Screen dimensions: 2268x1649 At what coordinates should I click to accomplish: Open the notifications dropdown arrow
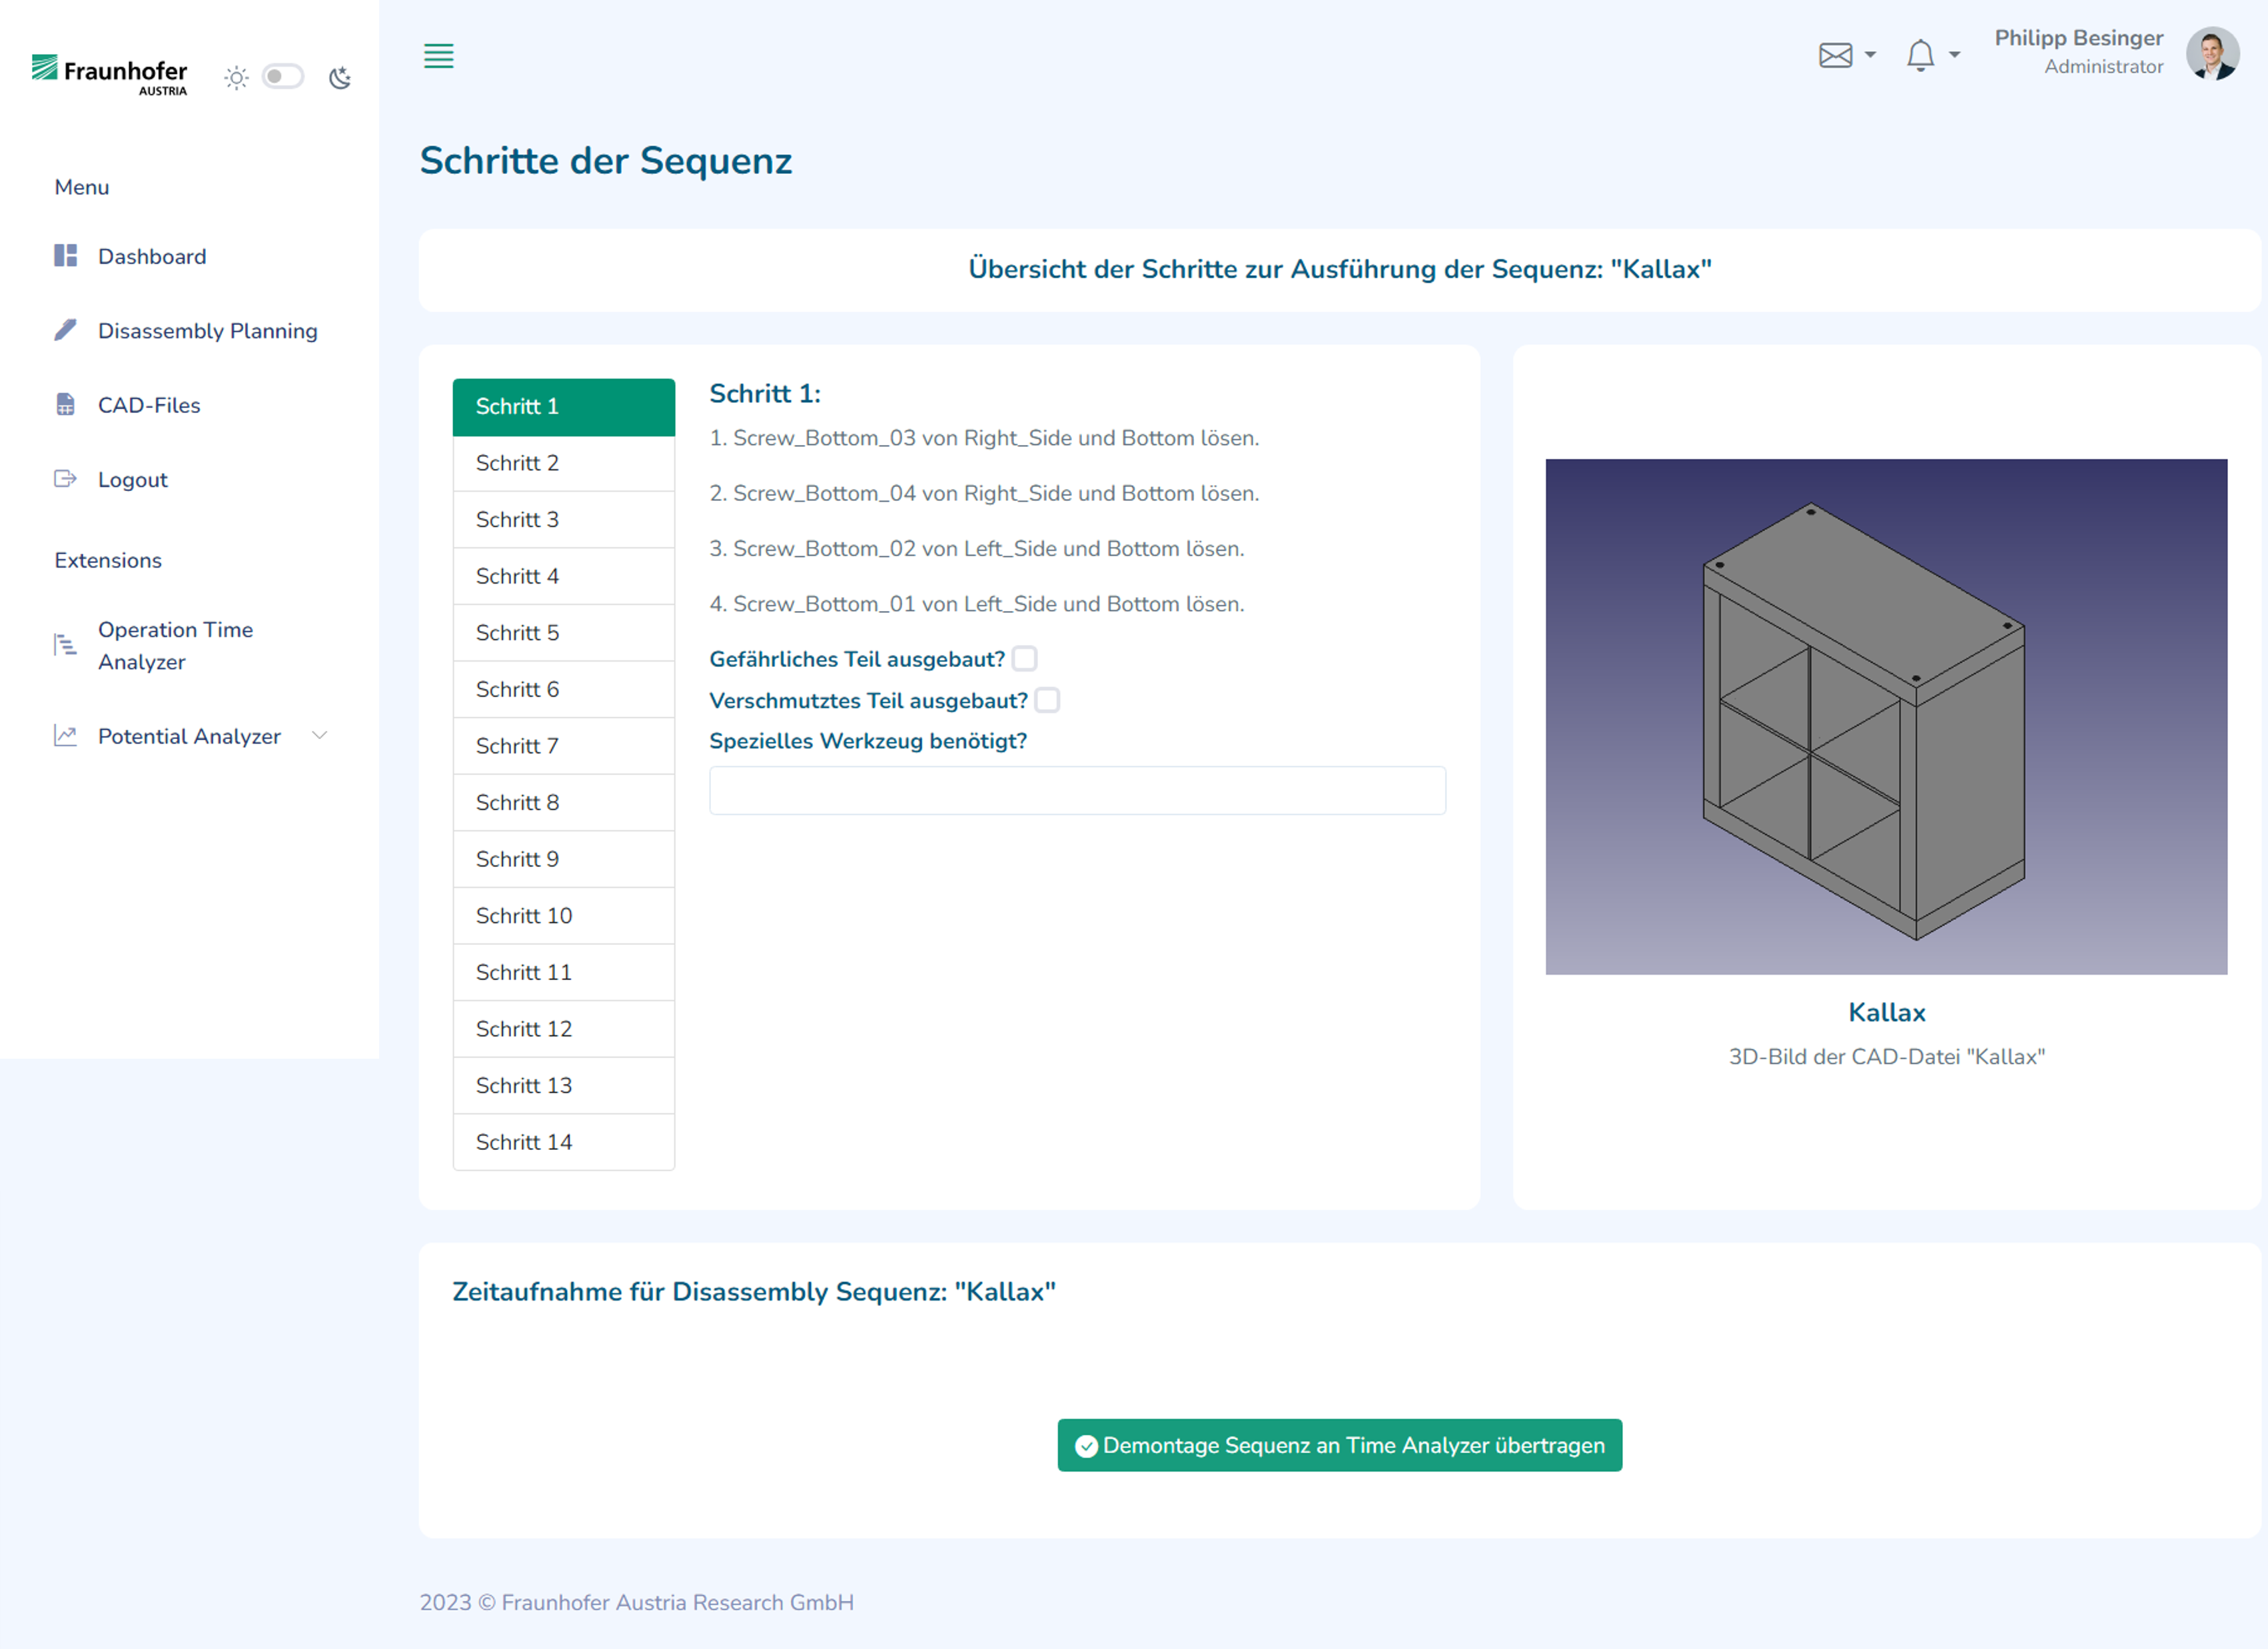[x=1954, y=55]
